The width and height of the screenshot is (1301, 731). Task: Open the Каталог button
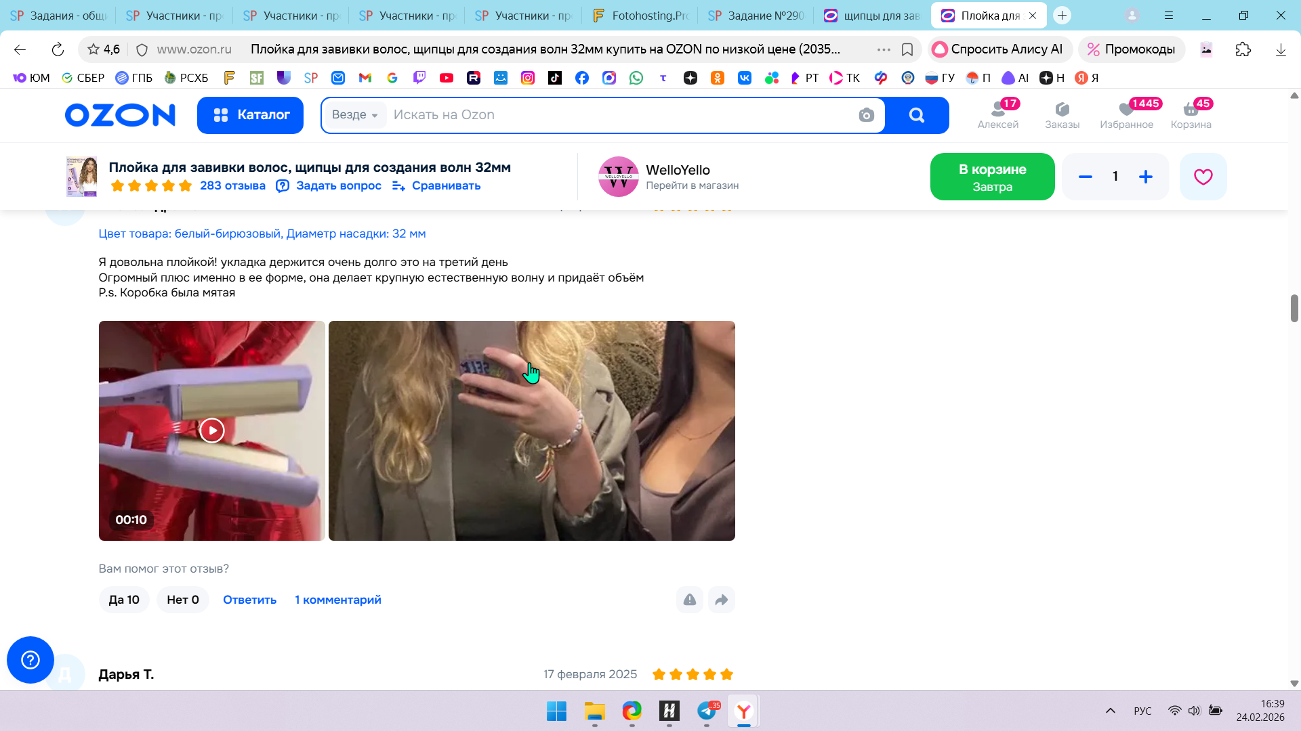(x=250, y=115)
